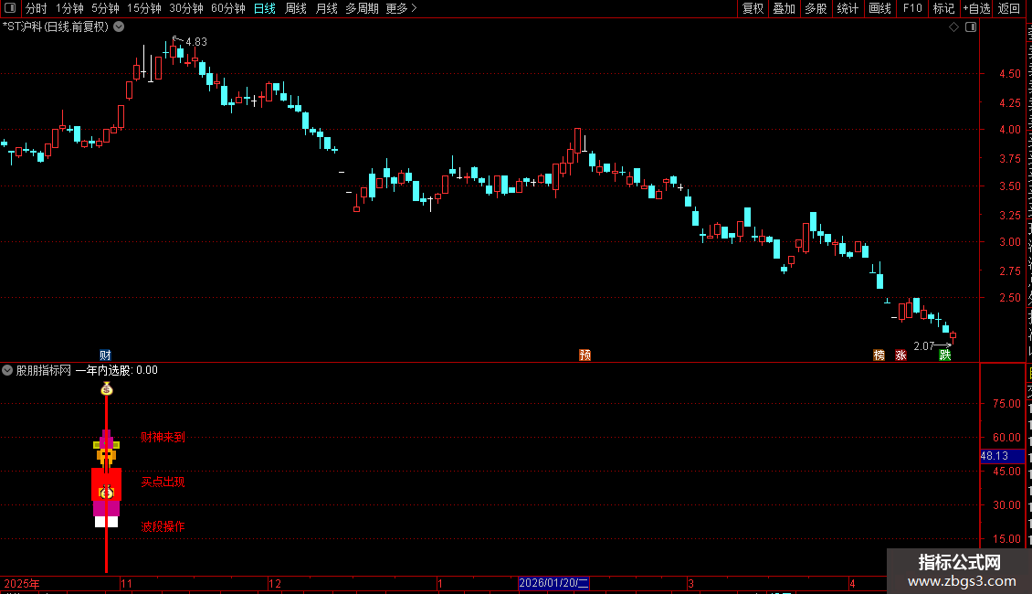The image size is (1032, 594).
Task: Add stock via +自选 button
Action: (x=976, y=8)
